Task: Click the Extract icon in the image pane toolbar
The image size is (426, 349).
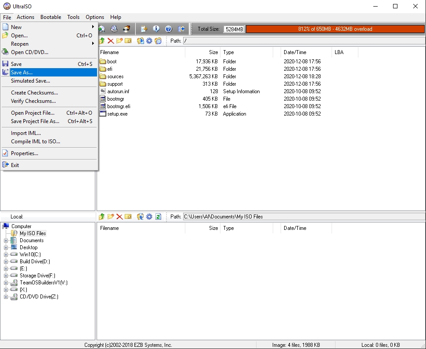Action: point(140,41)
